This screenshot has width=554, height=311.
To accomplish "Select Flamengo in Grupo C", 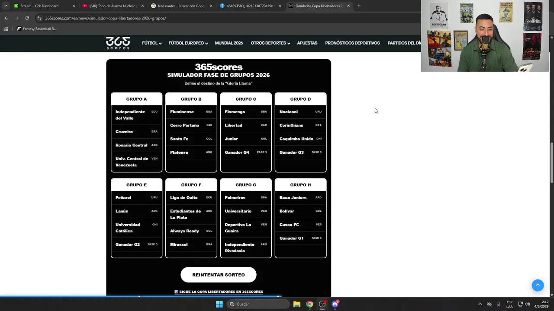I will pyautogui.click(x=246, y=112).
